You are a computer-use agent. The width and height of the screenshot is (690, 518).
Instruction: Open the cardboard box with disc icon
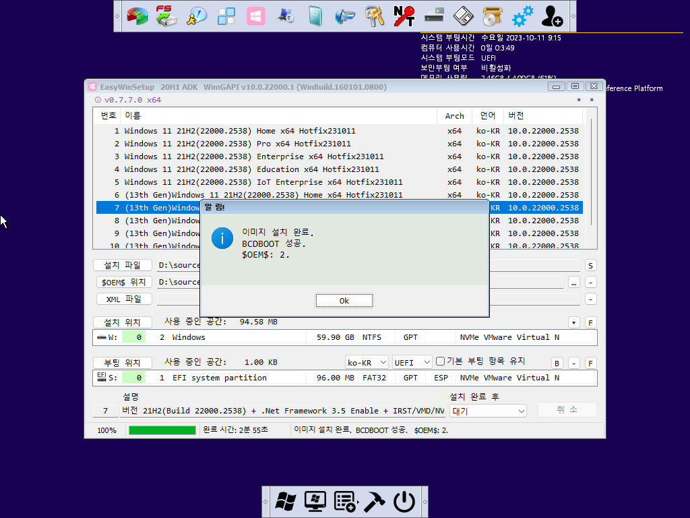(493, 16)
